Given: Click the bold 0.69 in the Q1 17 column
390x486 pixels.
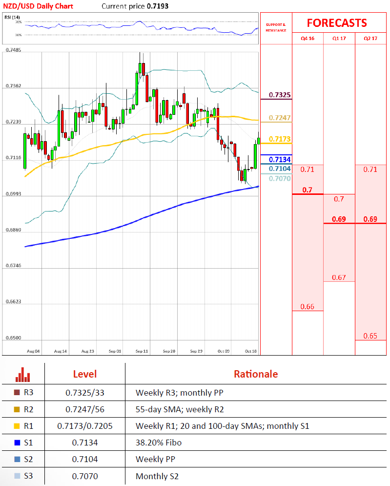Looking at the screenshot, I should click(339, 219).
